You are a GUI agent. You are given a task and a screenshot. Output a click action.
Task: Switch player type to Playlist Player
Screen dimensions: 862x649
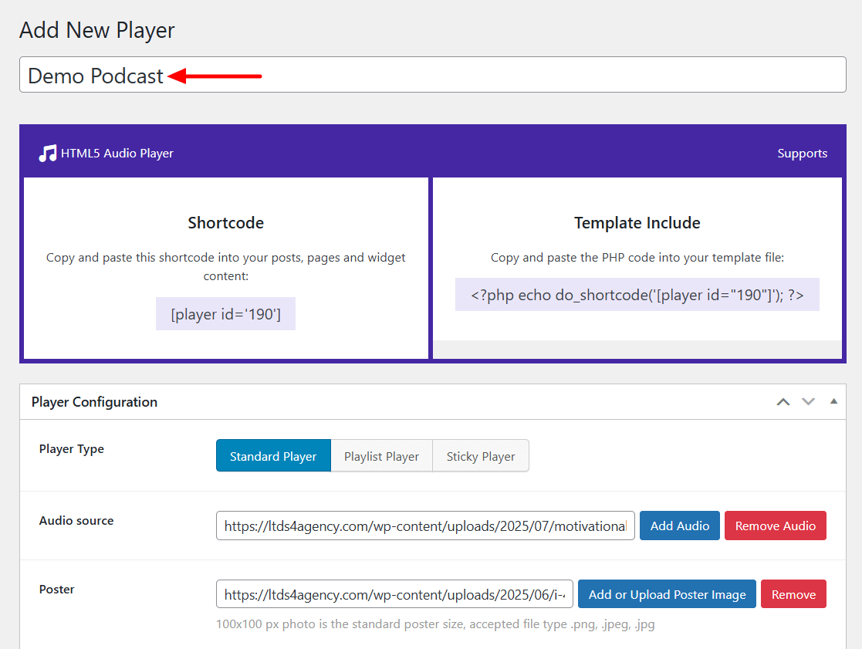click(381, 456)
